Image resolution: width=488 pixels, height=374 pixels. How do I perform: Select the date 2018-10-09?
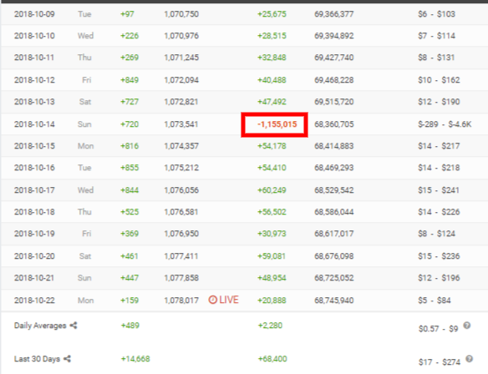click(34, 14)
